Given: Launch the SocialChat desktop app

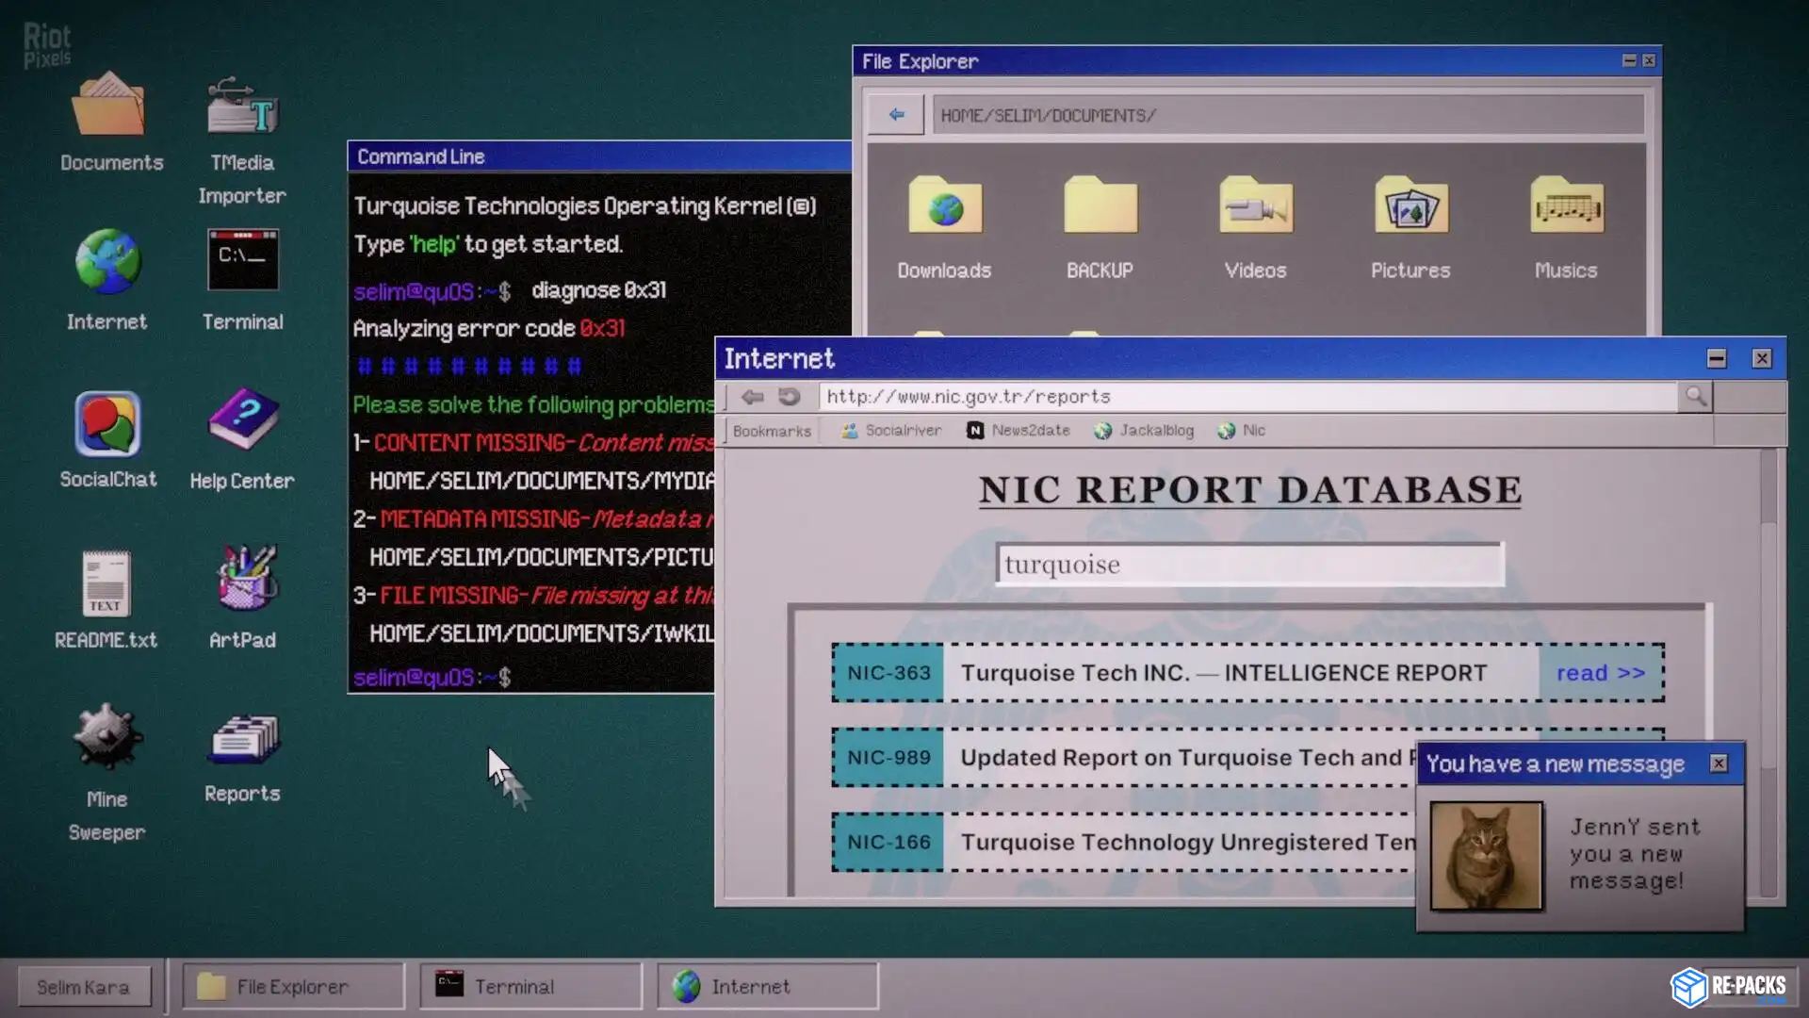Looking at the screenshot, I should coord(107,425).
